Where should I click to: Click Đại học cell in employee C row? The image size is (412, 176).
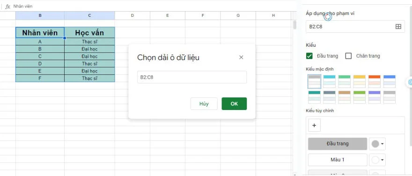(x=89, y=56)
